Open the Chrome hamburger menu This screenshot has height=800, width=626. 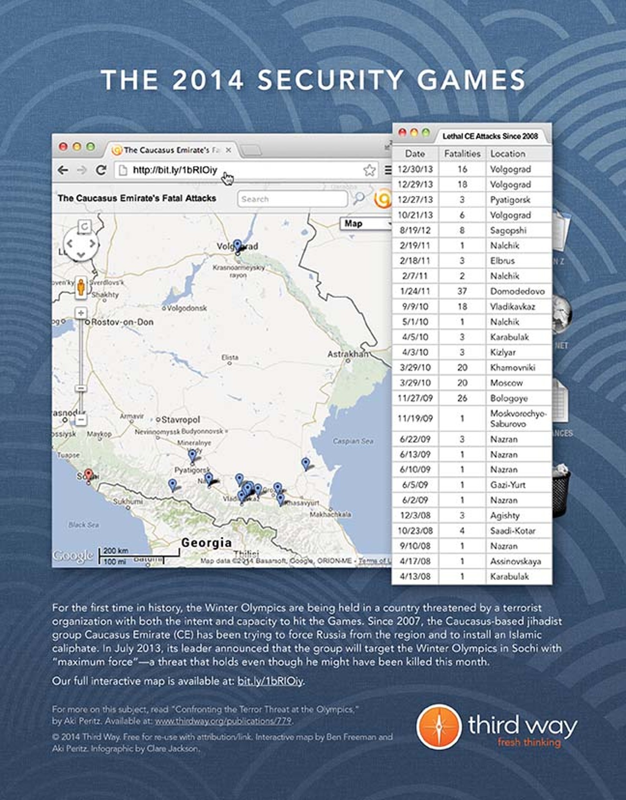pyautogui.click(x=388, y=170)
